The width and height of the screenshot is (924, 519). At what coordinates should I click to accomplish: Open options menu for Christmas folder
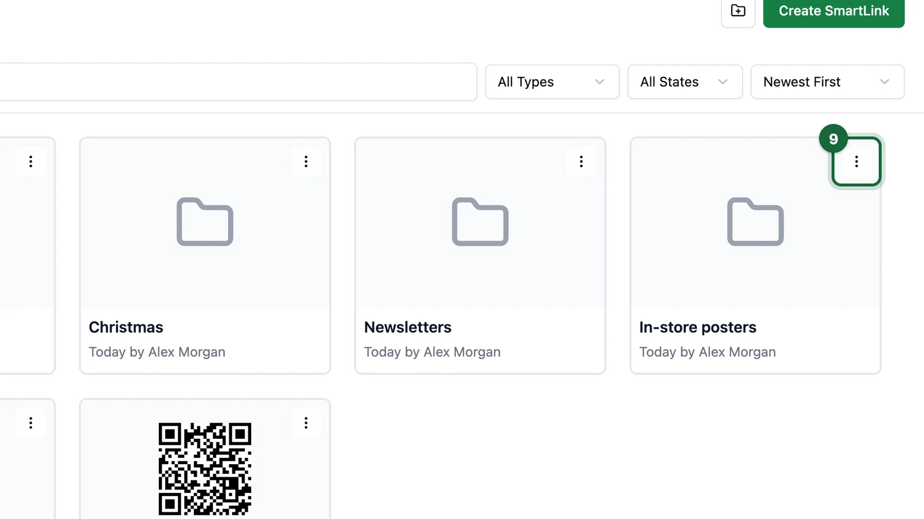[x=306, y=161]
